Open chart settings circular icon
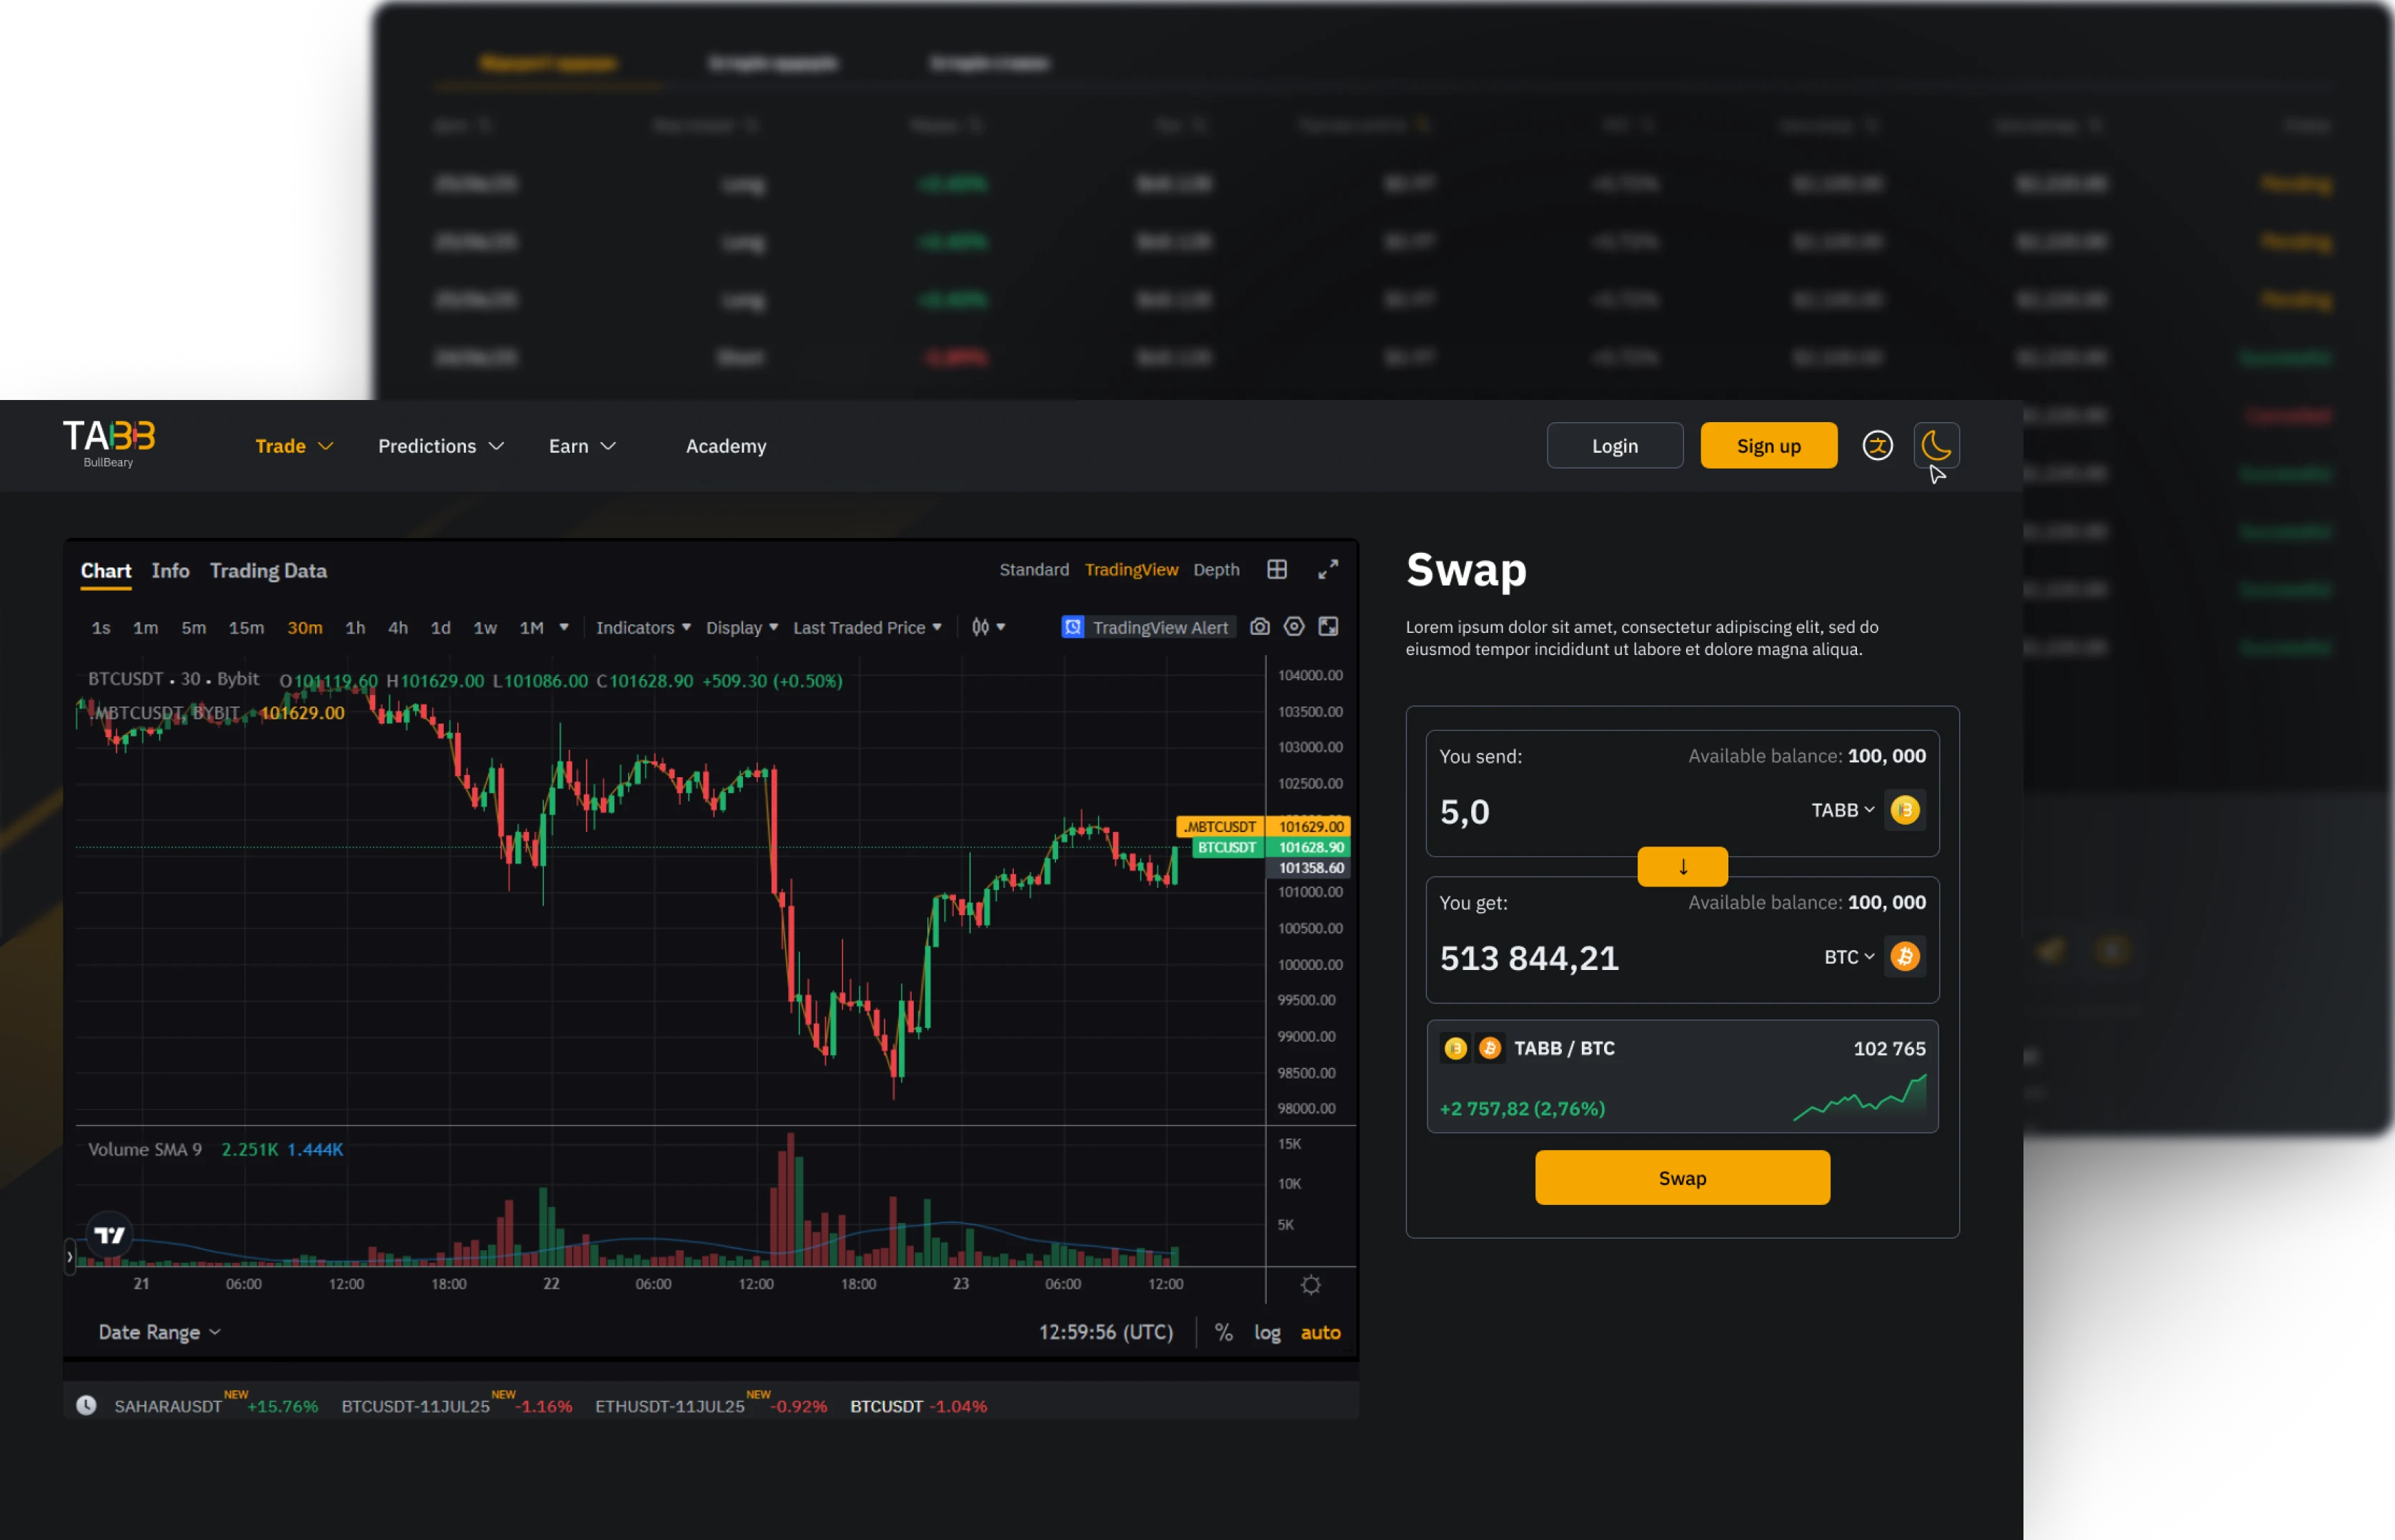This screenshot has height=1540, width=2395. [x=1293, y=627]
